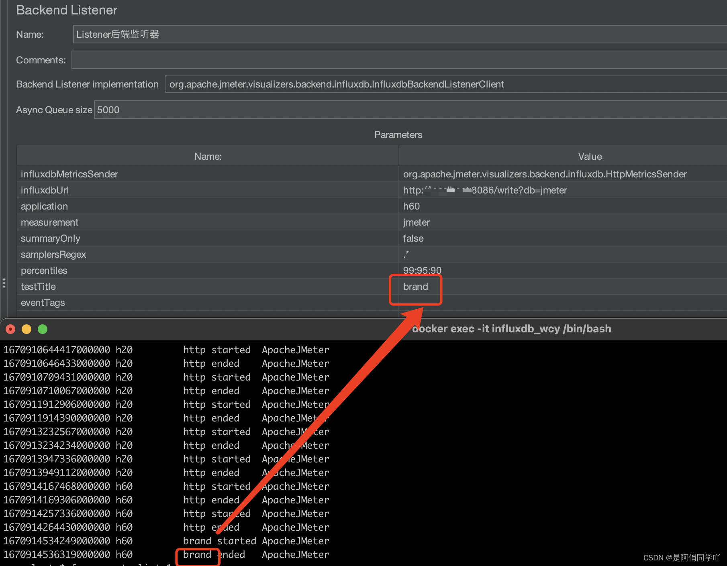
Task: Select the influxdbUrl parameter name cell
Action: coord(208,190)
